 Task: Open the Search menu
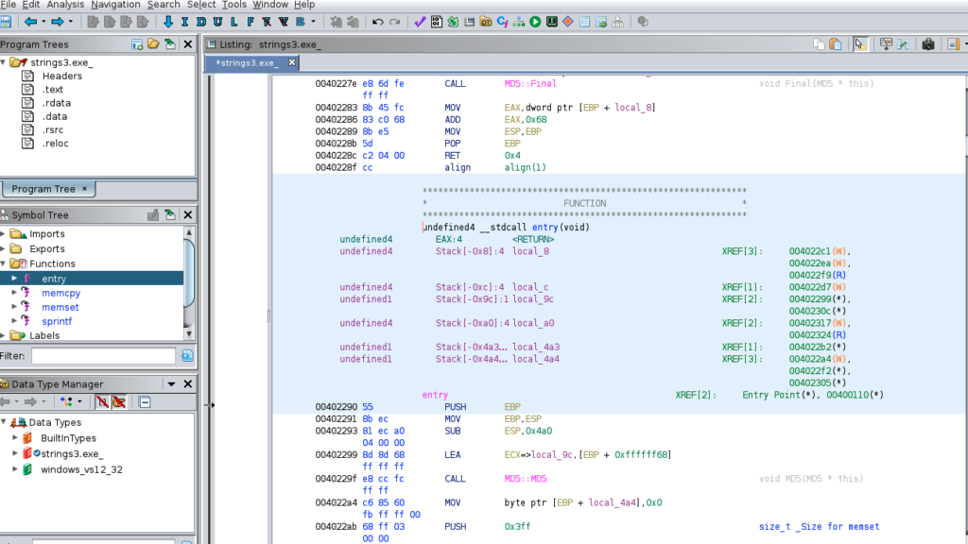pos(164,5)
